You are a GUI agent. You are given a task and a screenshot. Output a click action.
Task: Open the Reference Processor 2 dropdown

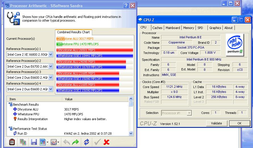pyautogui.click(x=51, y=66)
